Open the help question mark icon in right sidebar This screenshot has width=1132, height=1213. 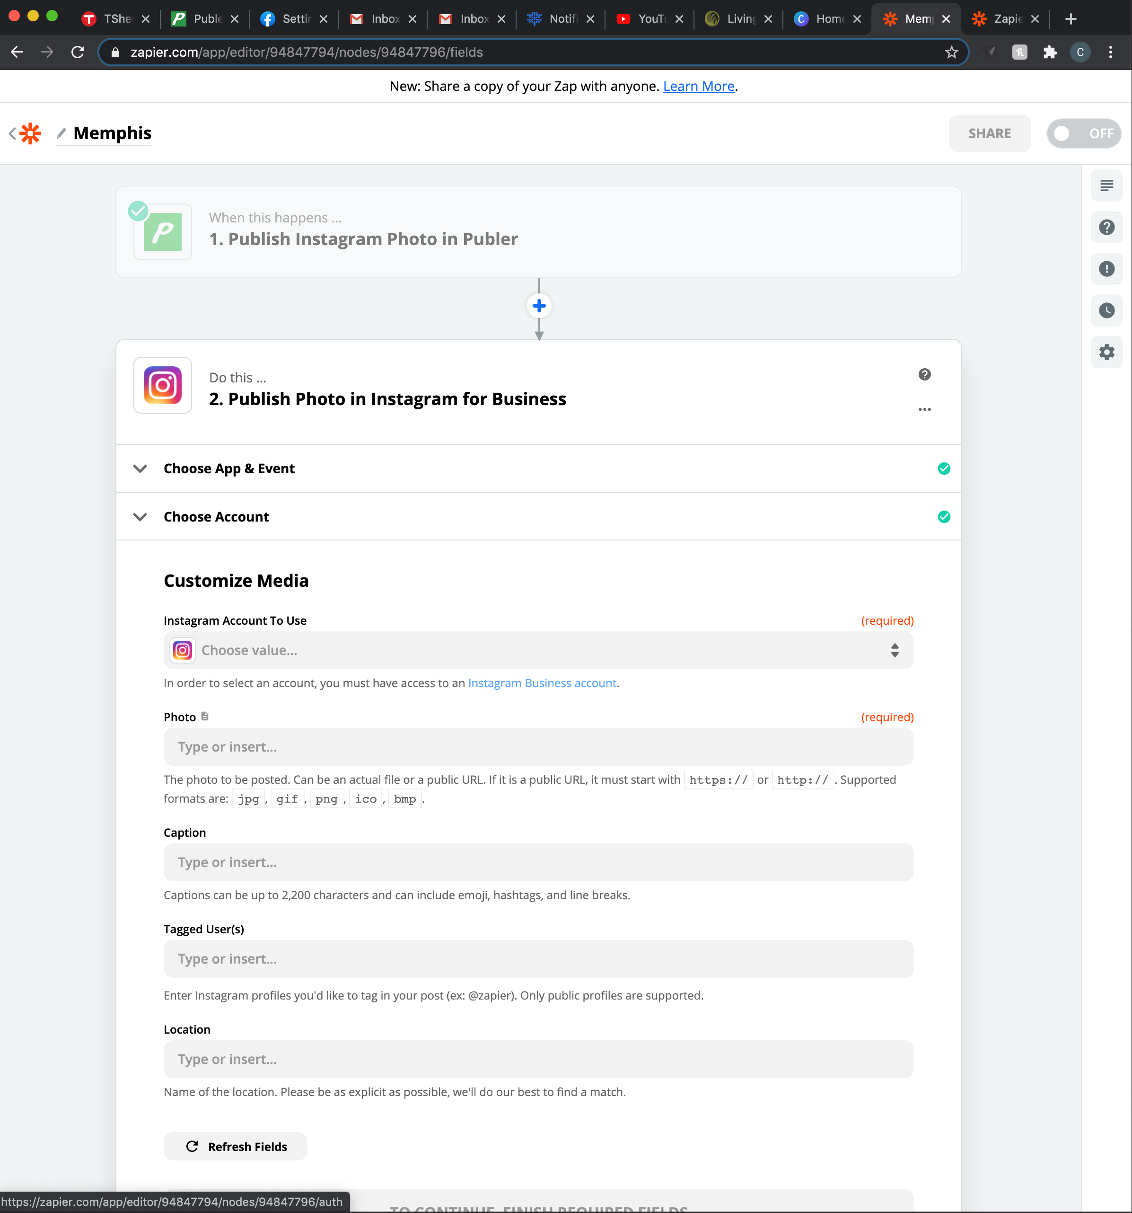(1106, 227)
